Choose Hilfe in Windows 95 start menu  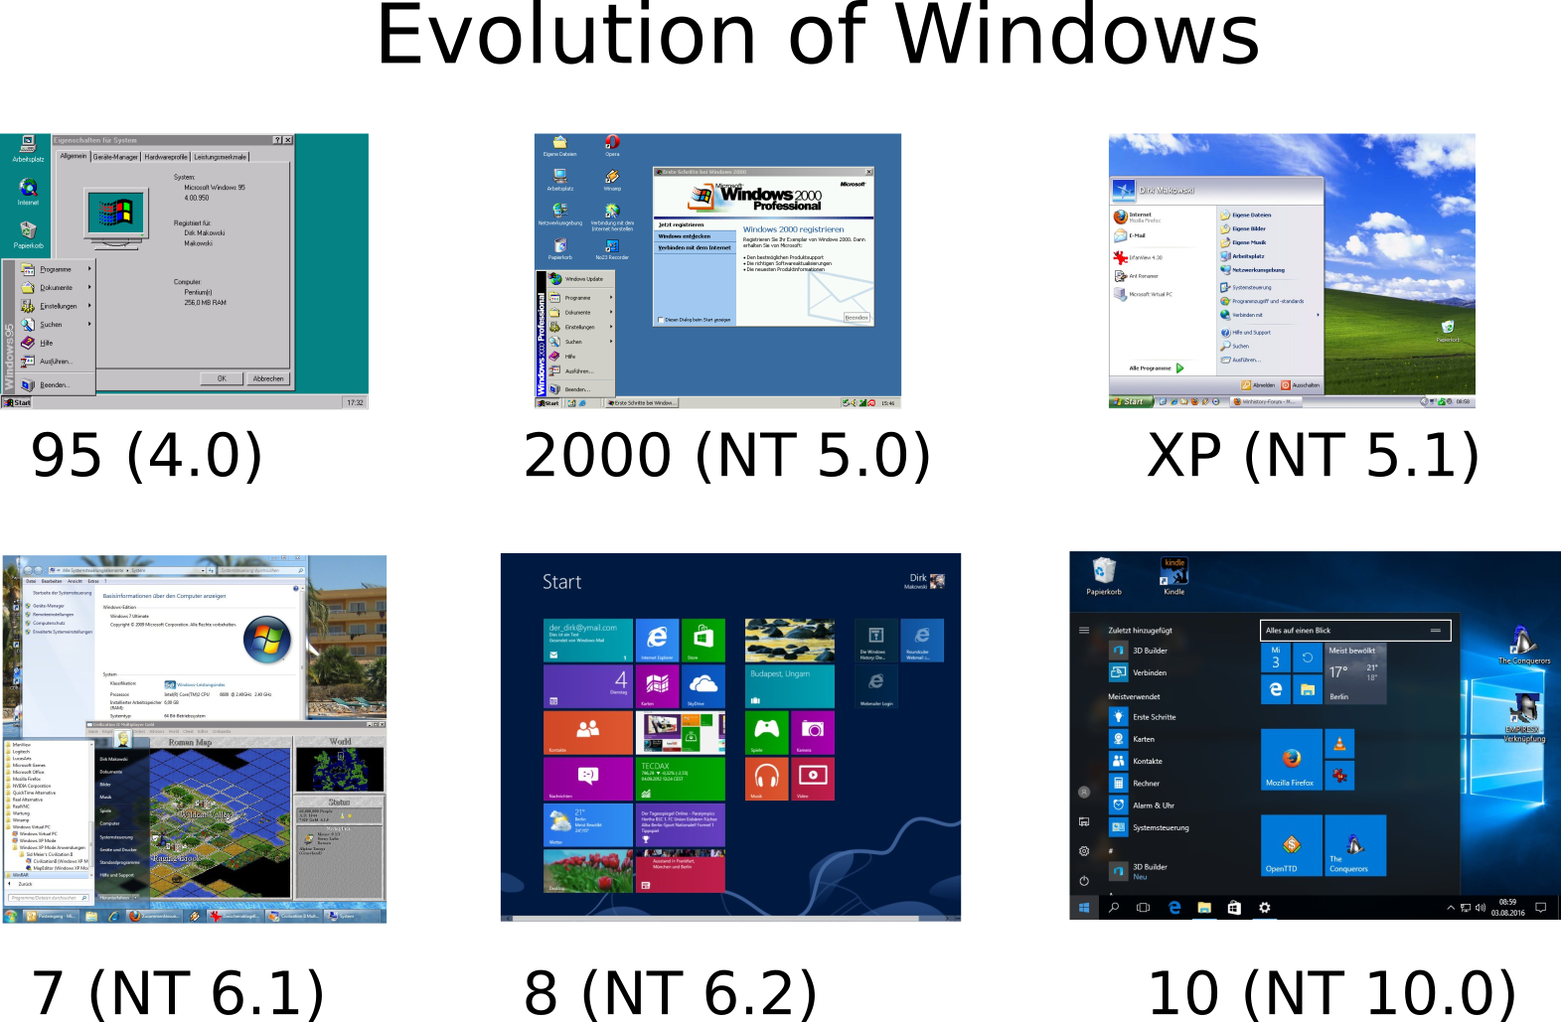[57, 343]
